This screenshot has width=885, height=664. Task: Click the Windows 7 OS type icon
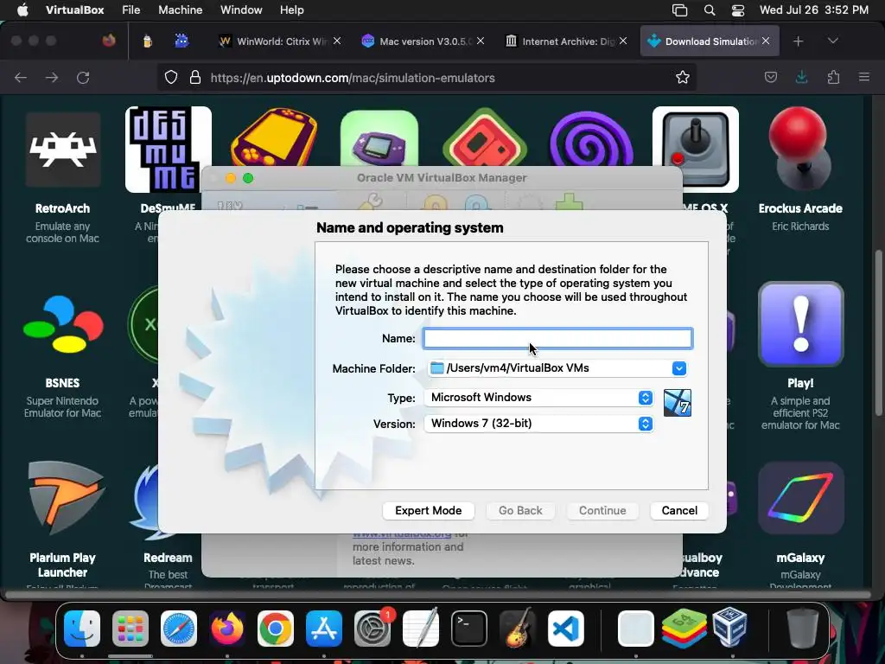(678, 403)
